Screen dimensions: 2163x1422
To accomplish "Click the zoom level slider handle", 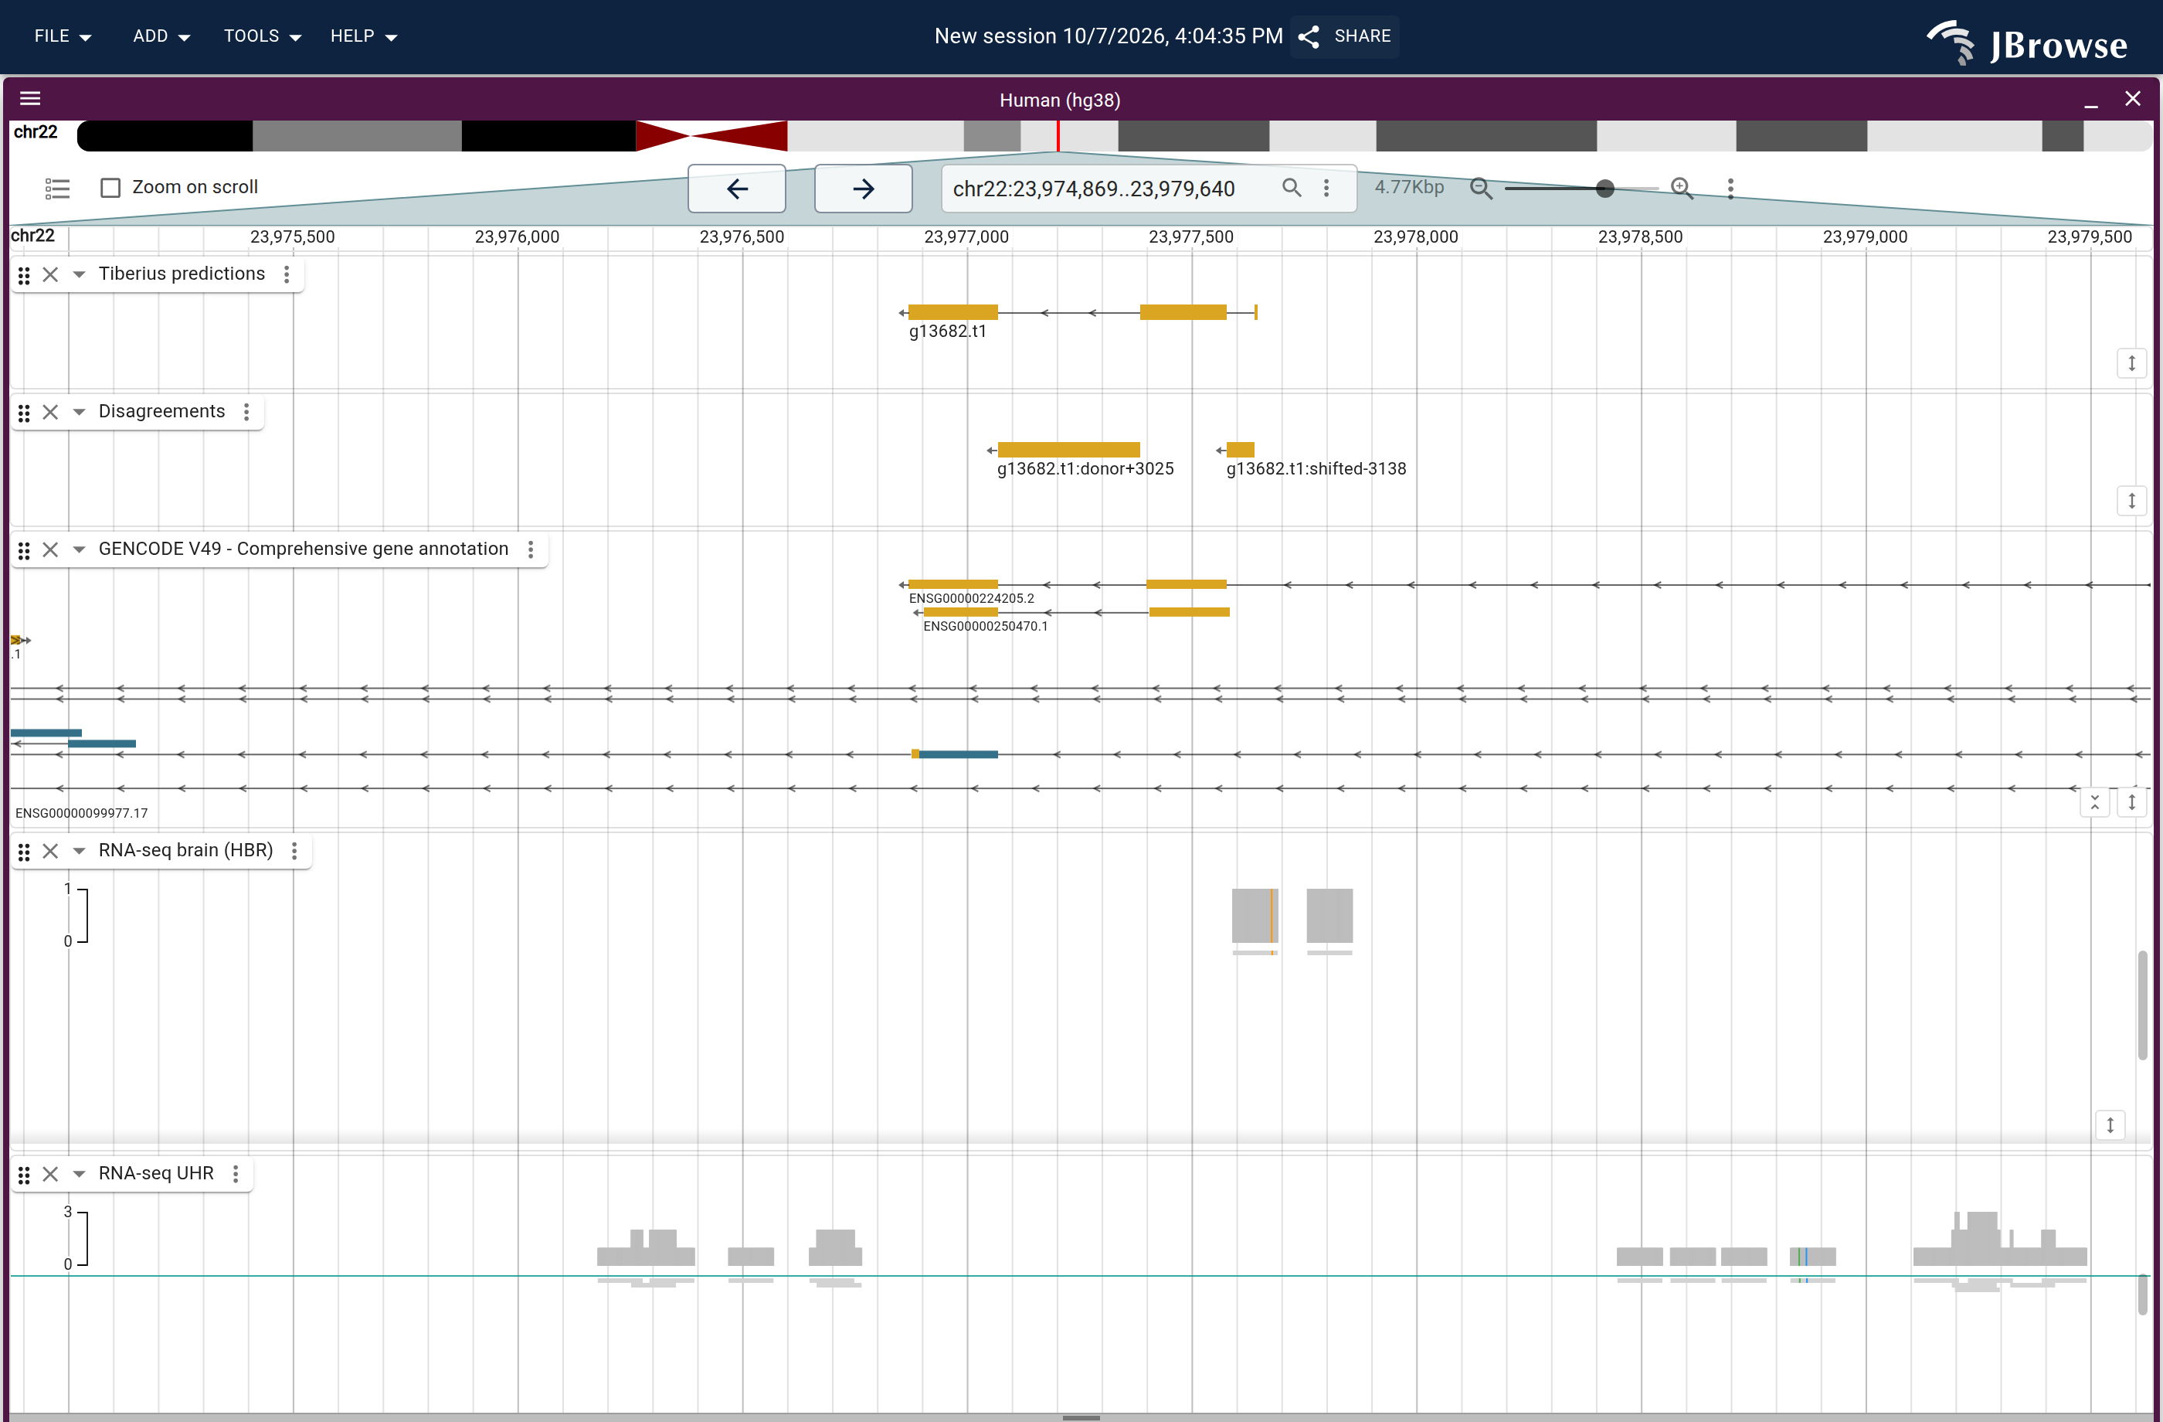I will coord(1605,189).
